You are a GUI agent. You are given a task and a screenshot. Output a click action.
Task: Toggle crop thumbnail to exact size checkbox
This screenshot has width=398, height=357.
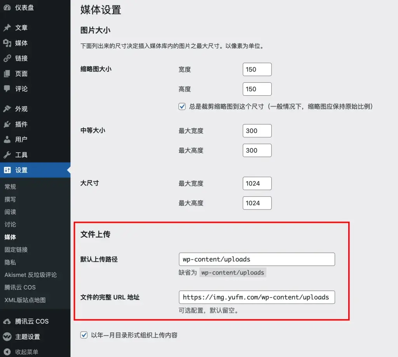tap(182, 106)
